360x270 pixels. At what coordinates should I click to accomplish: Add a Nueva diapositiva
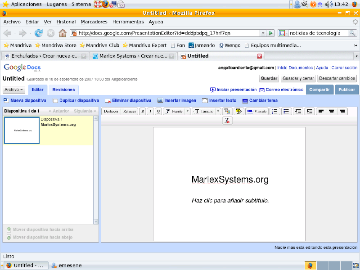pos(25,100)
